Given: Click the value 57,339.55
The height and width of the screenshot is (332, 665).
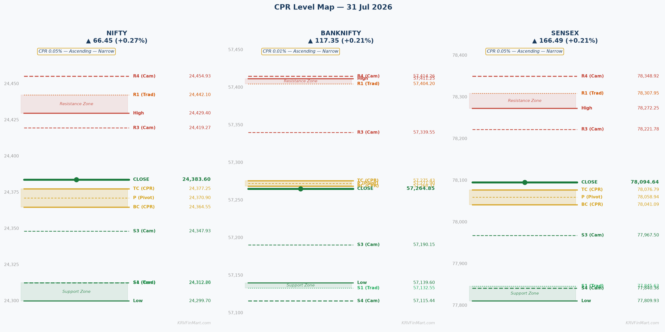Looking at the screenshot, I should coord(424,132).
